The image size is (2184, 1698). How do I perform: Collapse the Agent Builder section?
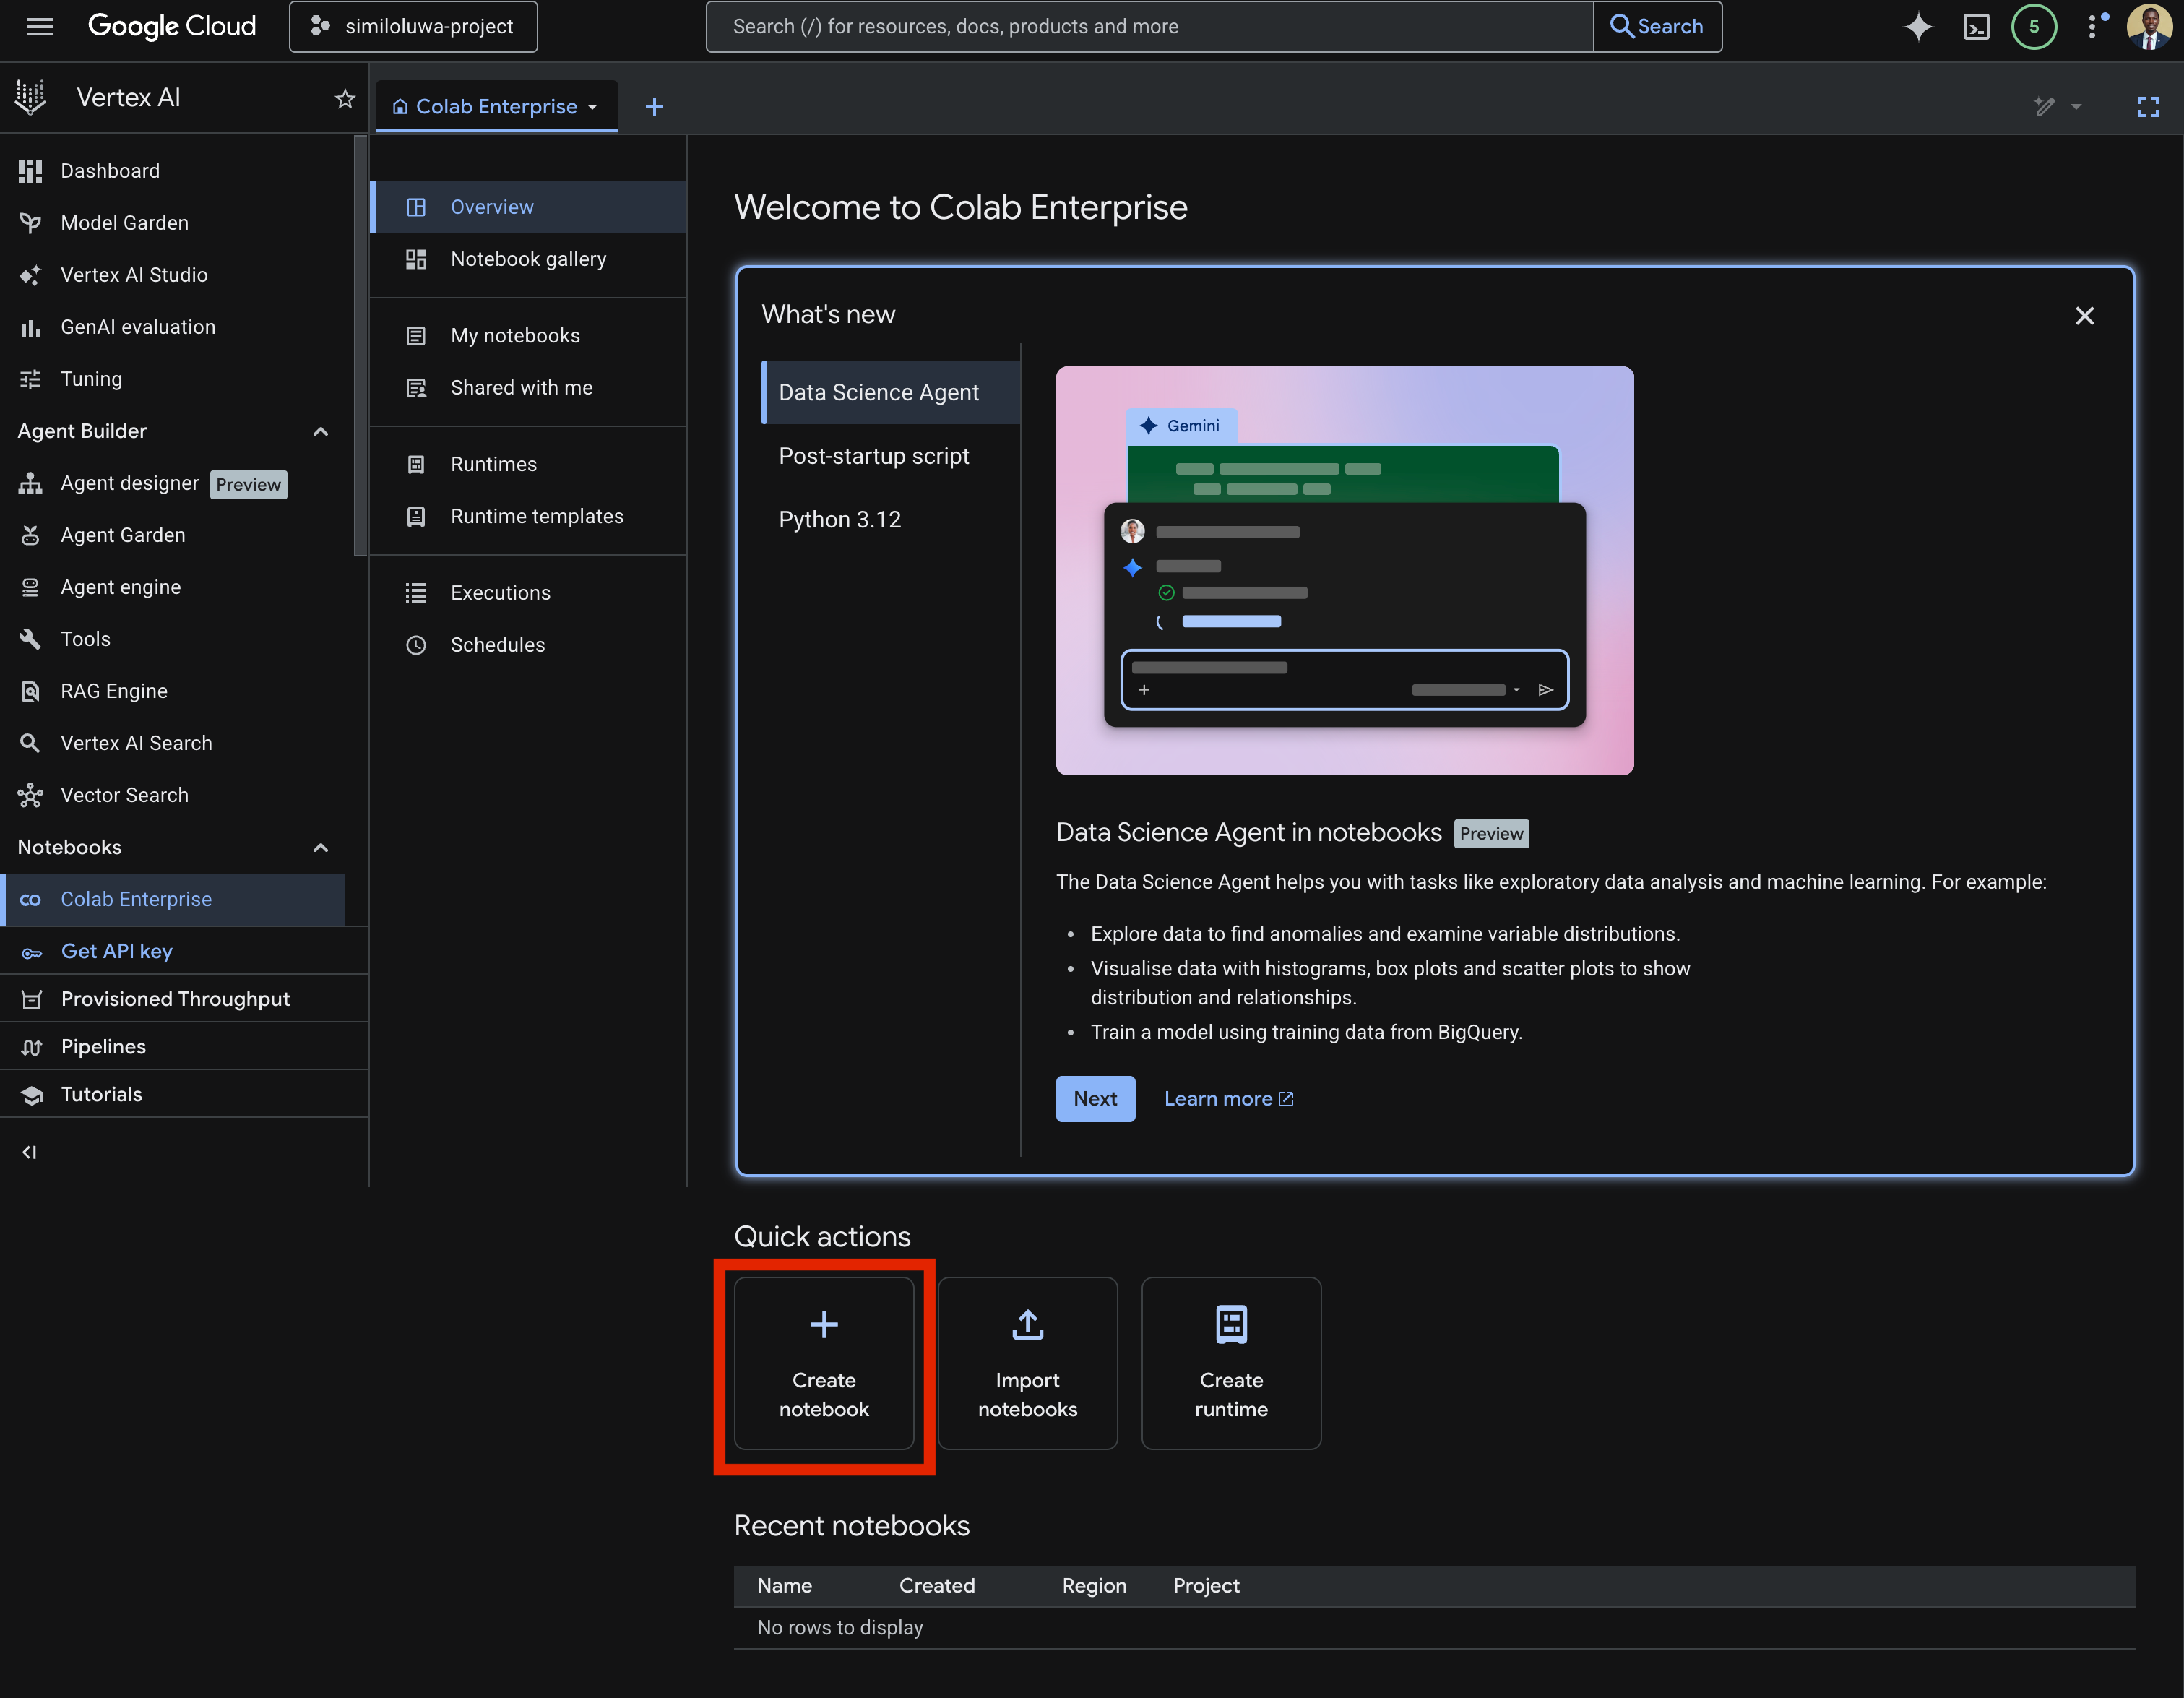(321, 431)
